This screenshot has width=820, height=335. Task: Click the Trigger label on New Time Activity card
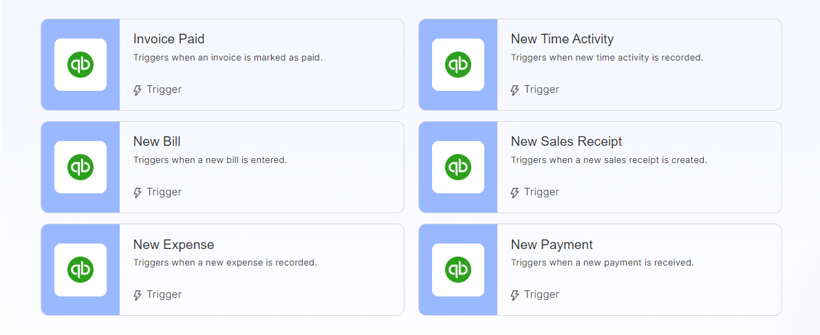[542, 89]
